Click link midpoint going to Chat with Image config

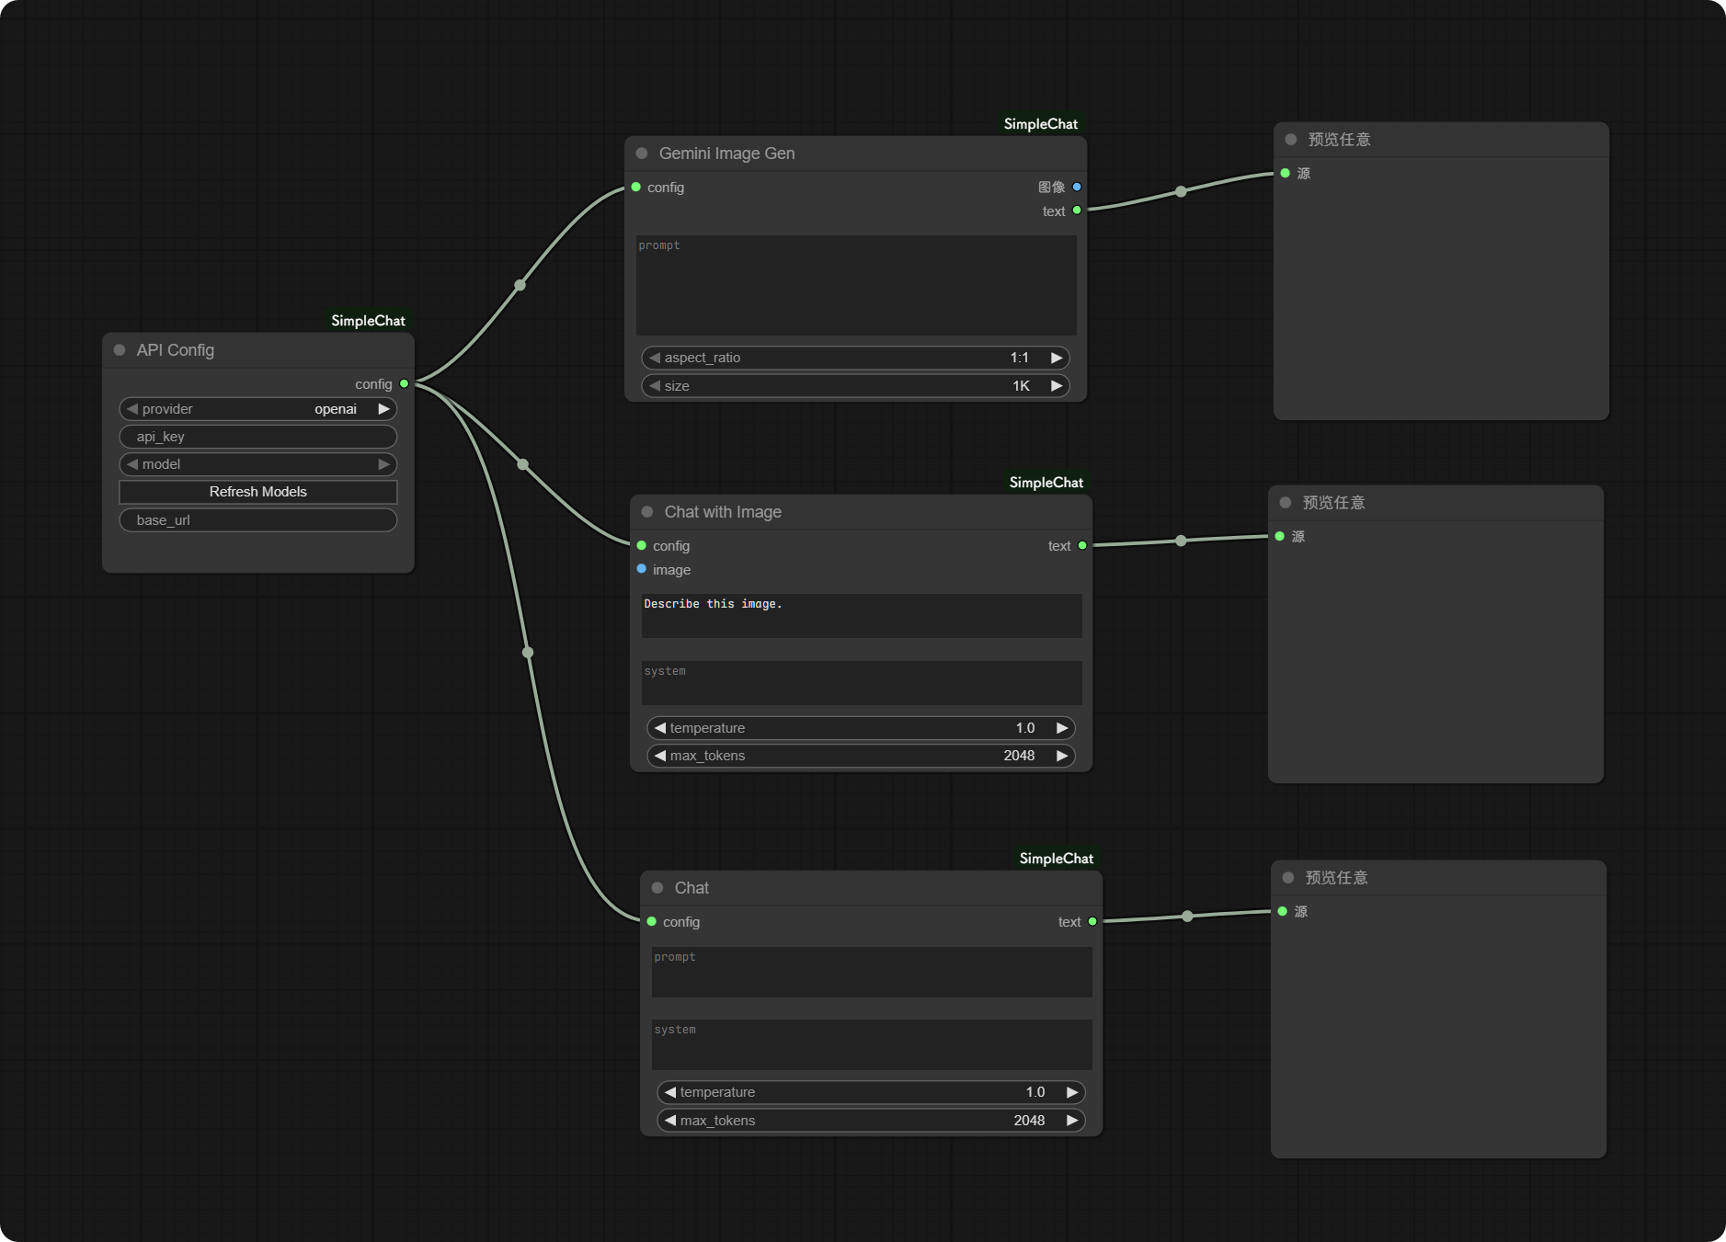point(523,464)
